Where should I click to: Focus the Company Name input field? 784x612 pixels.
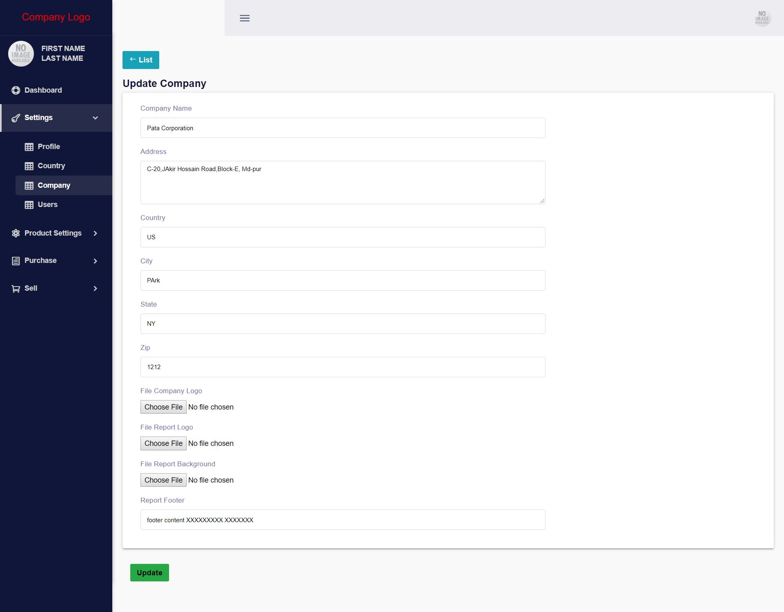[x=343, y=128]
